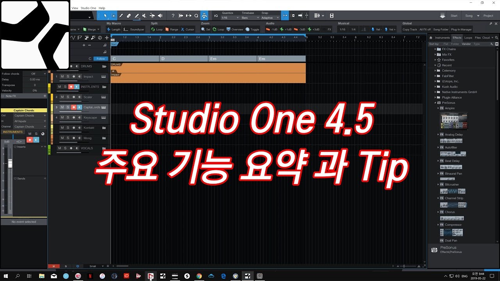Click the IQ input quantize icon

coord(216,16)
